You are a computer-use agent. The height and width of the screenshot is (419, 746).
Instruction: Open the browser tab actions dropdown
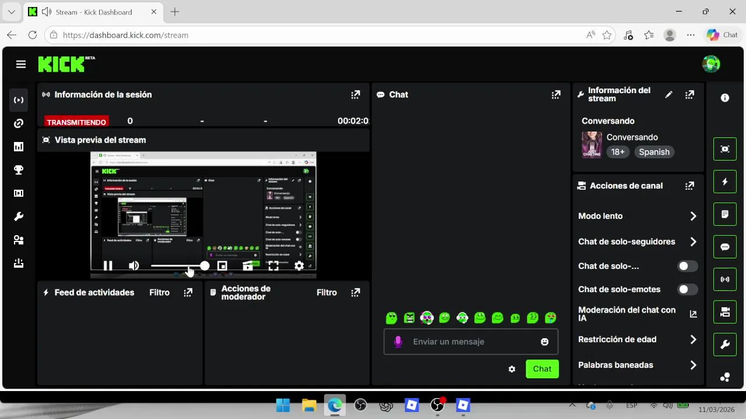tap(11, 12)
